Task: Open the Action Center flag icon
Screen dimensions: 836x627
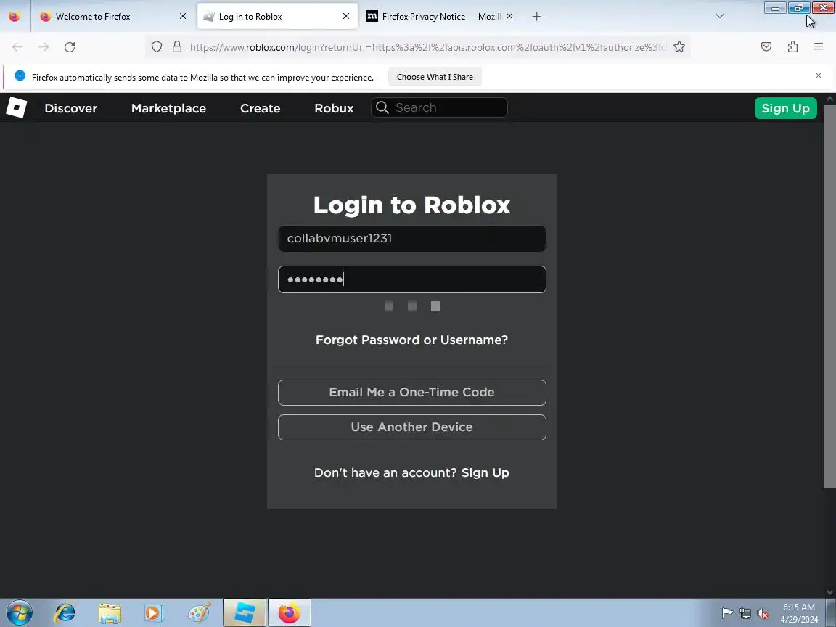Action: tap(727, 614)
